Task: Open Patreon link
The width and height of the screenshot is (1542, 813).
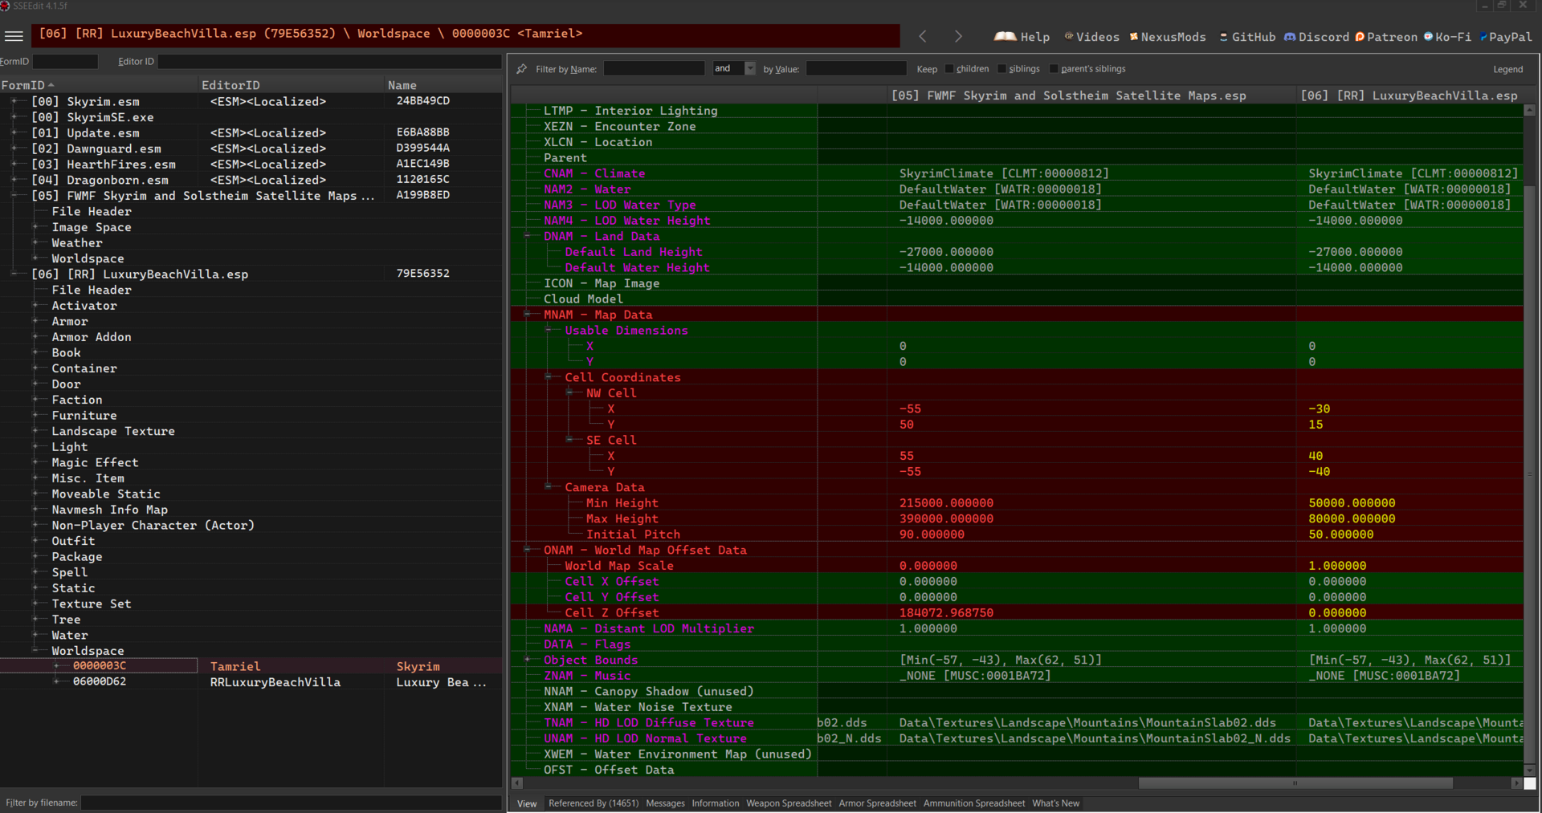Action: (x=1386, y=37)
